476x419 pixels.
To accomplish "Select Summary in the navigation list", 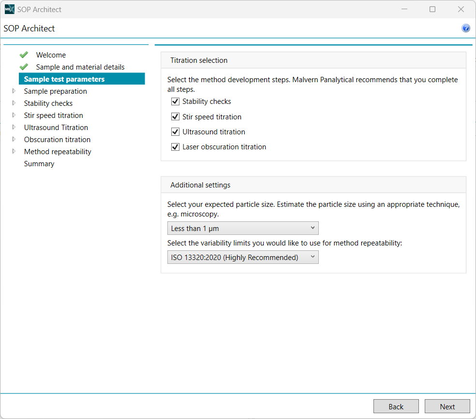I will click(39, 164).
